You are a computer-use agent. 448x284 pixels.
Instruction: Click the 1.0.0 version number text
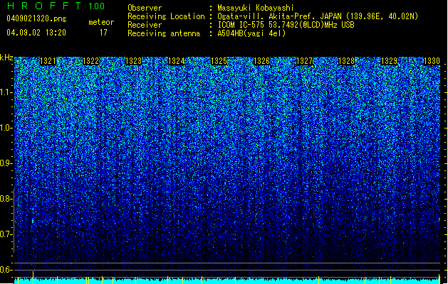point(97,6)
